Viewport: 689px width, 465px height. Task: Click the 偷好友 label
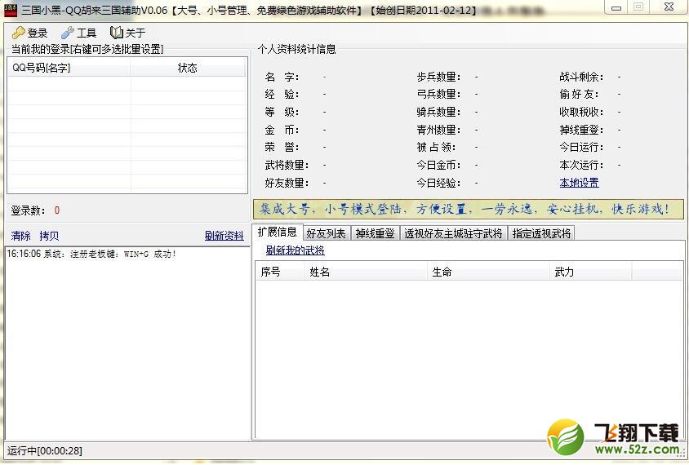[x=579, y=95]
